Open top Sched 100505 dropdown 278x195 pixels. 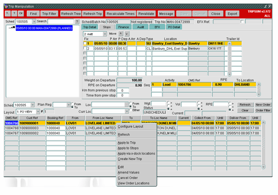coord(34,21)
